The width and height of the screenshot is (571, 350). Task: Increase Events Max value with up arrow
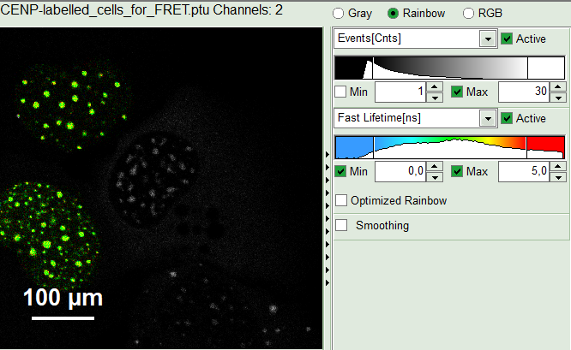click(557, 87)
